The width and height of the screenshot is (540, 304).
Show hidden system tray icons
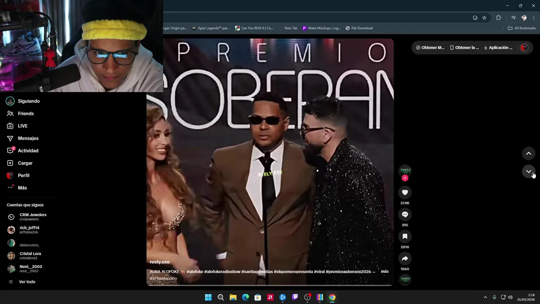(485, 297)
